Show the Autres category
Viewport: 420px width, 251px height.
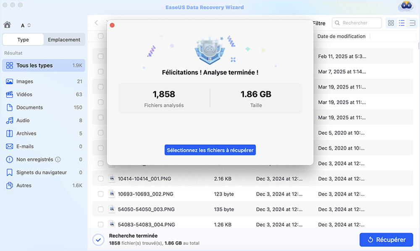(44, 186)
